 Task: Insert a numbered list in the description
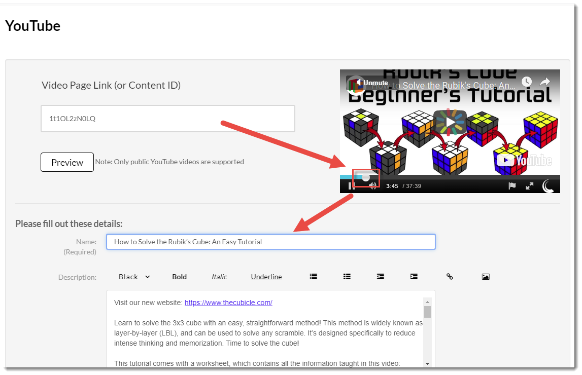coord(347,277)
